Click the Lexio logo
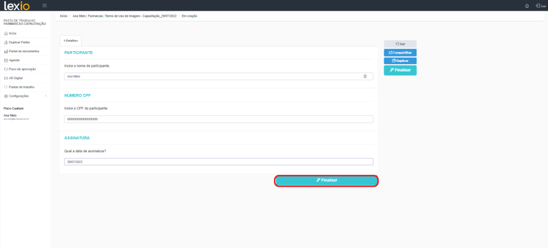 [x=17, y=5]
